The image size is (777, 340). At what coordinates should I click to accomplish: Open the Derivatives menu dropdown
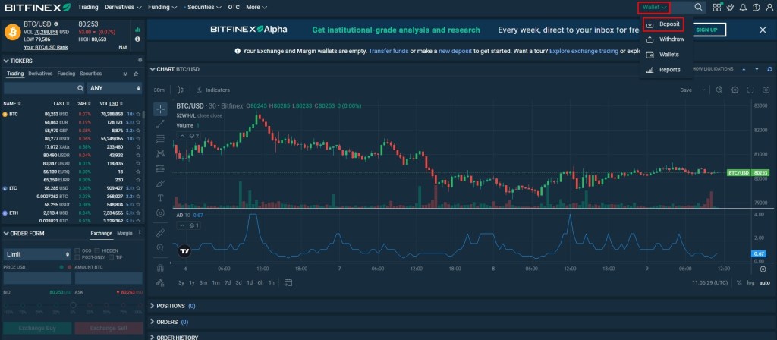tap(124, 7)
